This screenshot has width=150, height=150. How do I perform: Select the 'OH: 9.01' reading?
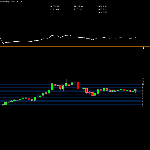pyautogui.click(x=103, y=10)
